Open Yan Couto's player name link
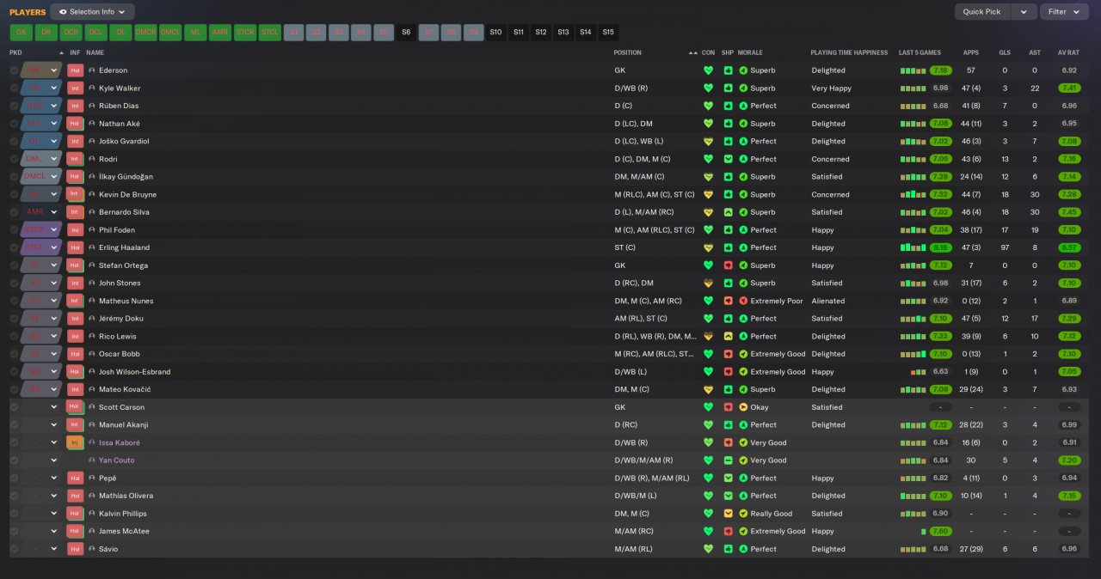Image resolution: width=1101 pixels, height=579 pixels. 116,460
